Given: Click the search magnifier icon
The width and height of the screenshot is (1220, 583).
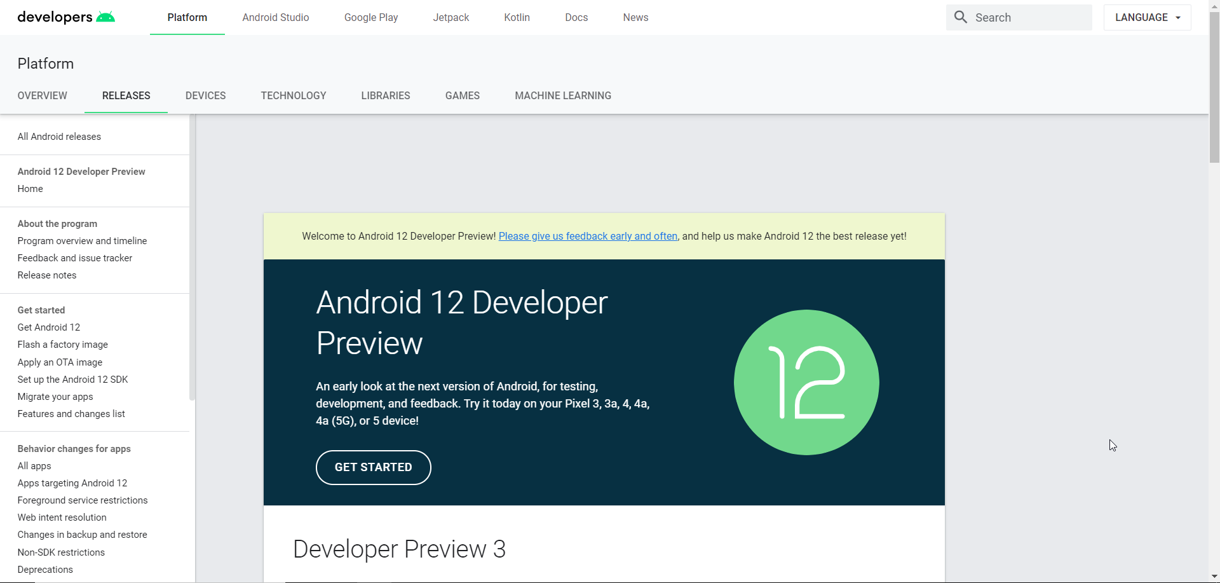Looking at the screenshot, I should click(961, 17).
